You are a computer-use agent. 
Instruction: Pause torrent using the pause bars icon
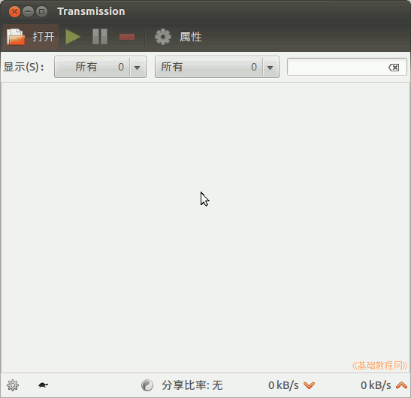[x=100, y=37]
